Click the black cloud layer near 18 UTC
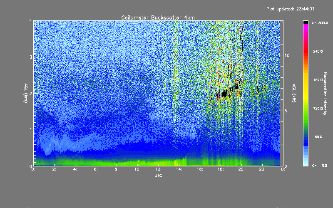This screenshot has height=208, width=333. pos(224,93)
